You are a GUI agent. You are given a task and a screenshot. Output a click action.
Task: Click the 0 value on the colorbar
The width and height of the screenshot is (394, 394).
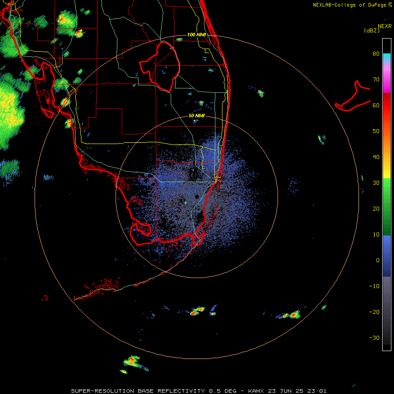point(378,260)
